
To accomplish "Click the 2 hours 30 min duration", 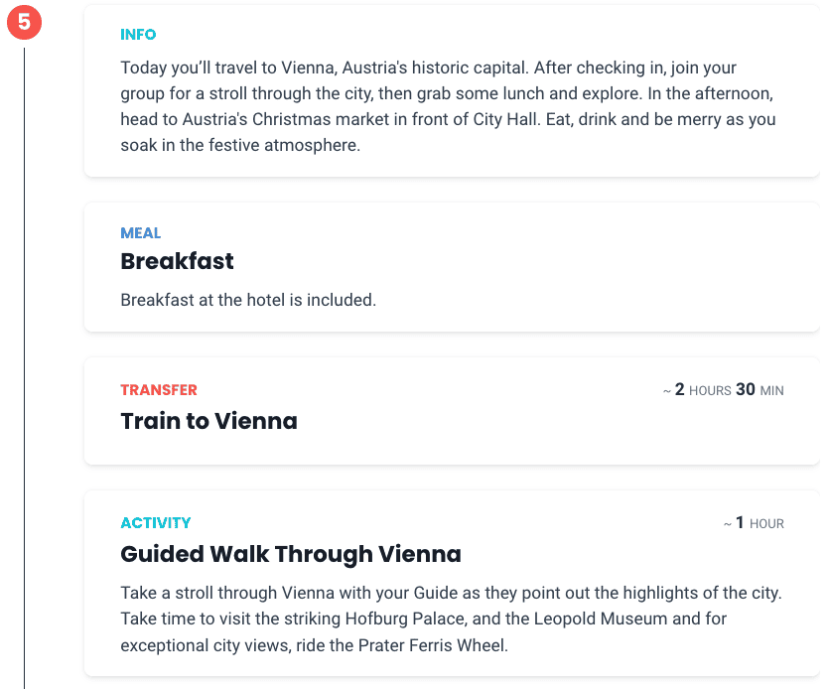I will coord(723,390).
